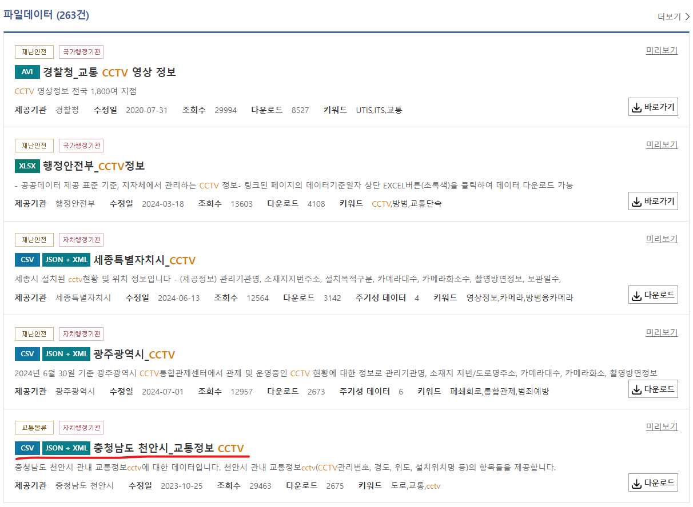The width and height of the screenshot is (693, 507).
Task: Download the 세종특별자치시_CCTV dataset
Action: (x=653, y=295)
